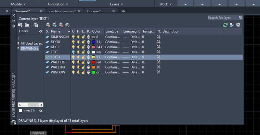This screenshot has height=135, width=260.
Task: Freeze the DOOR layer sun icon
Action: [78, 42]
